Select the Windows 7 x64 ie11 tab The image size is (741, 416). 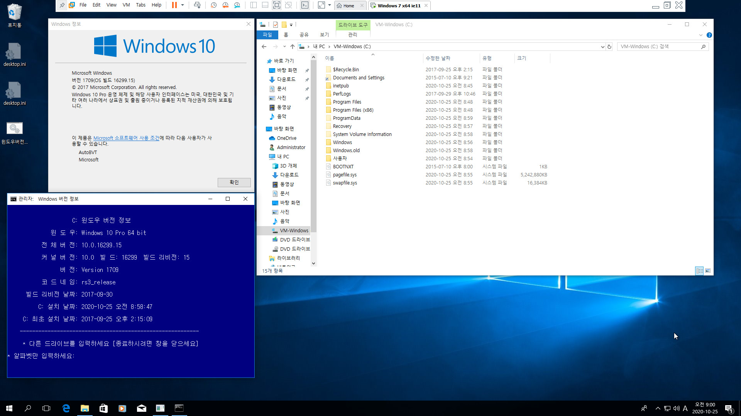click(x=399, y=6)
